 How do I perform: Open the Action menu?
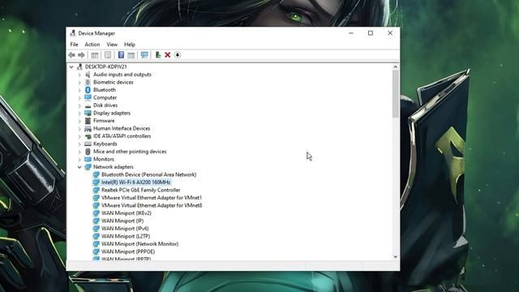click(x=92, y=45)
